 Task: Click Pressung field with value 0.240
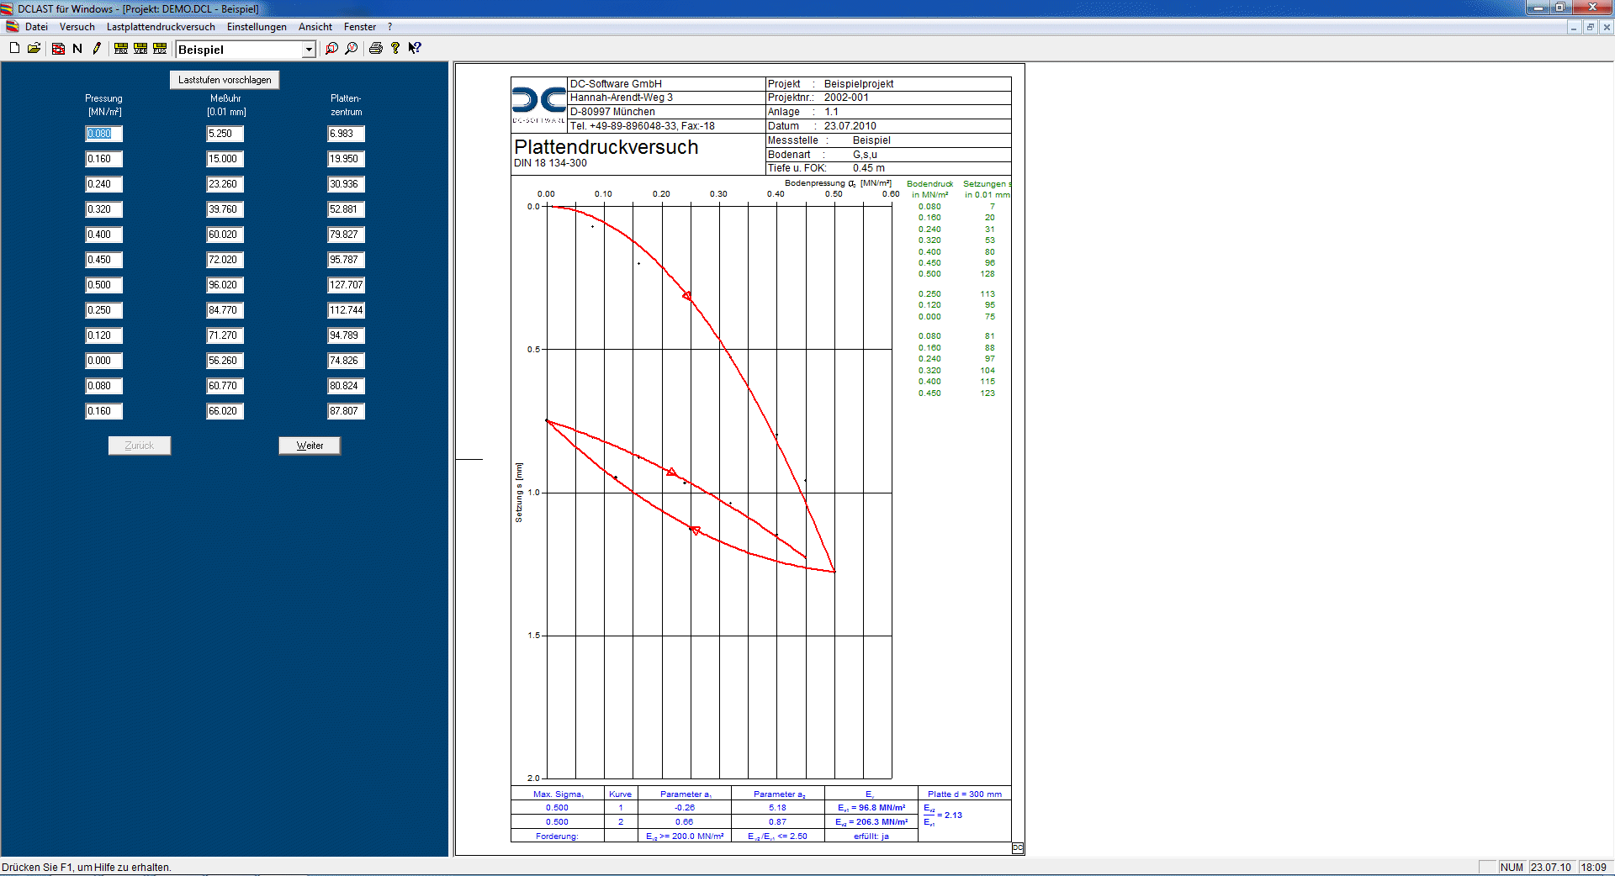(x=104, y=184)
